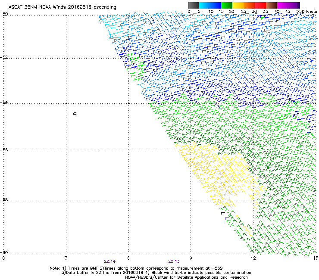The width and height of the screenshot is (319, 280).
Task: Click the longitude label '6'
Action: tap(128, 258)
